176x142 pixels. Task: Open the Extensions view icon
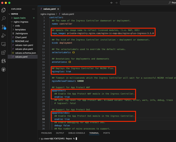pyautogui.click(x=4, y=53)
